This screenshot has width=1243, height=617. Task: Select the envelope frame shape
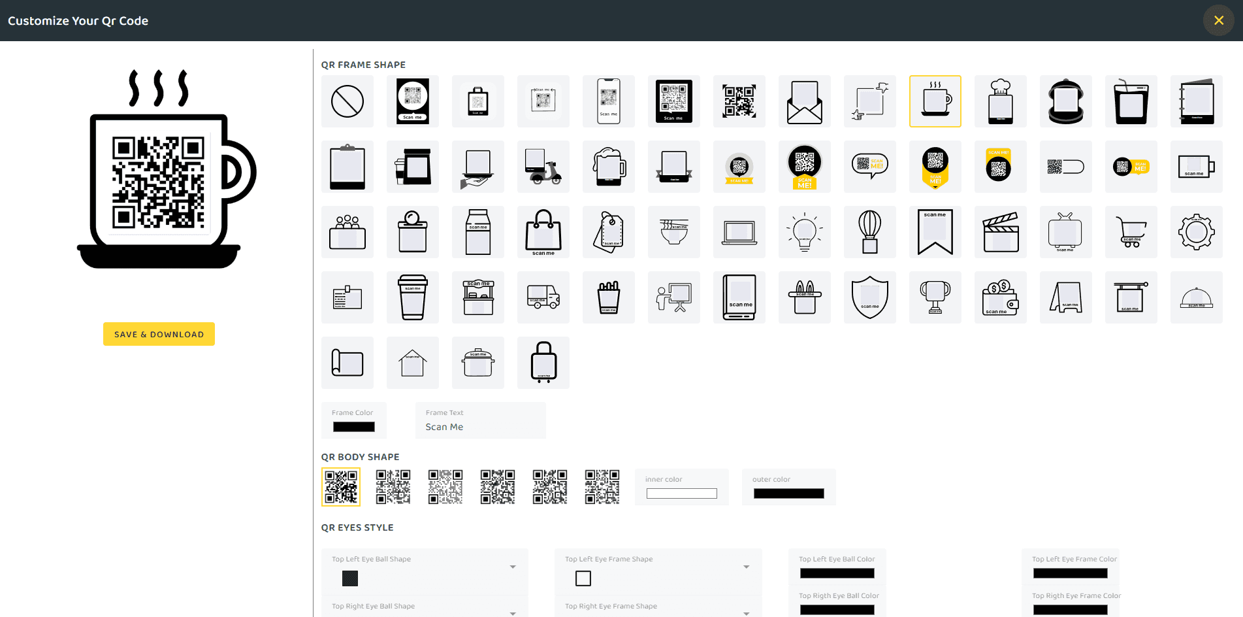point(805,101)
